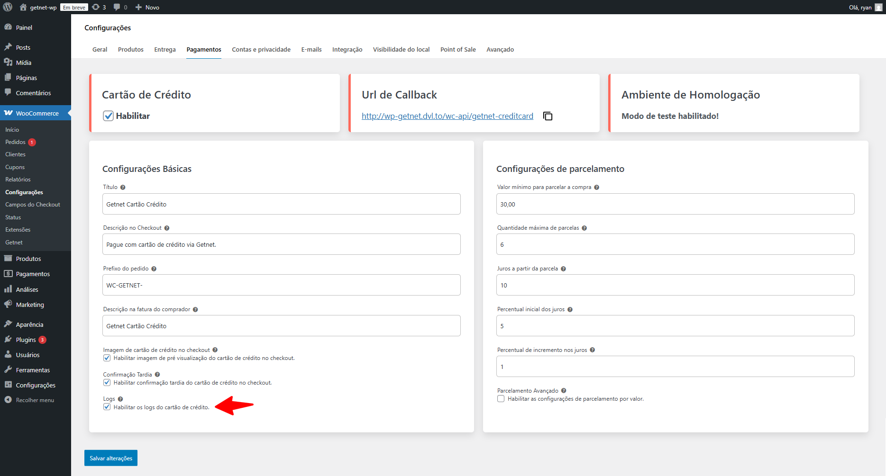The image size is (886, 476).
Task: Open help tooltip for Descrição na fatura
Action: (x=195, y=309)
